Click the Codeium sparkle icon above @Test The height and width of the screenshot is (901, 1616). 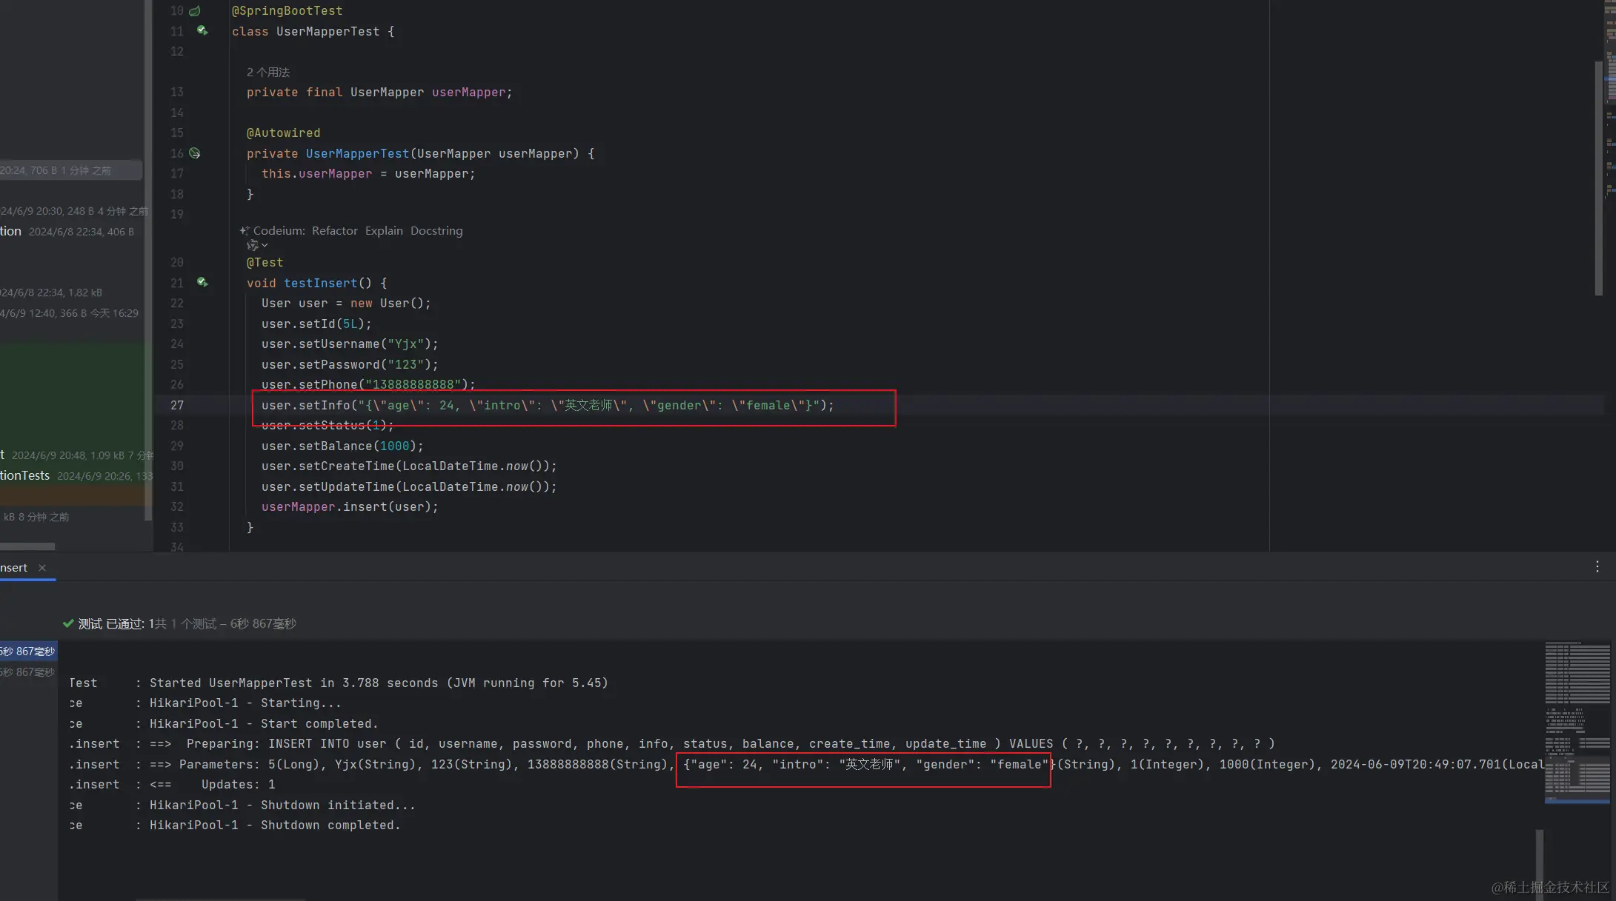point(245,230)
